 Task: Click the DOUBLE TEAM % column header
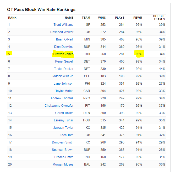[159, 18]
